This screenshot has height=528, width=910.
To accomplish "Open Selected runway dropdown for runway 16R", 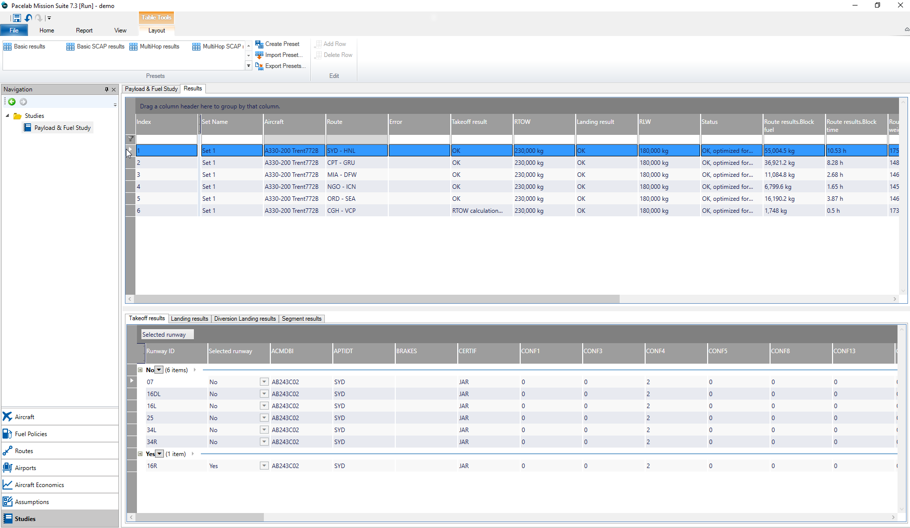I will click(264, 466).
